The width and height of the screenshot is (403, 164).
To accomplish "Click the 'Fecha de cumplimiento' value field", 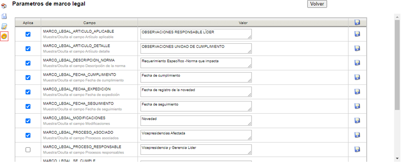I will click(x=196, y=77).
